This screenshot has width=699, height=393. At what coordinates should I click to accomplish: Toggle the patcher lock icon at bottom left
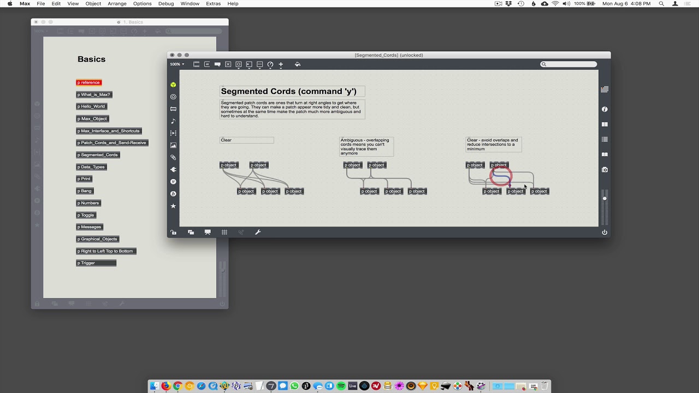click(x=173, y=232)
